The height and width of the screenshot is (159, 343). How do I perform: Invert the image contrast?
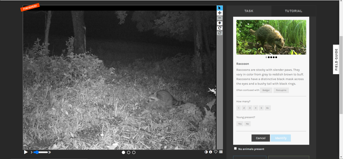(206, 152)
